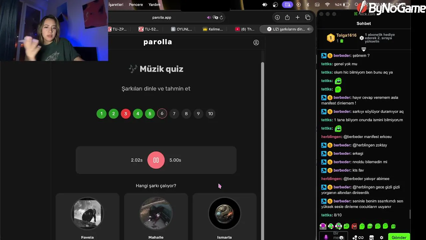This screenshot has width=426, height=240.
Task: Click the parolla.app address bar
Action: (x=162, y=17)
